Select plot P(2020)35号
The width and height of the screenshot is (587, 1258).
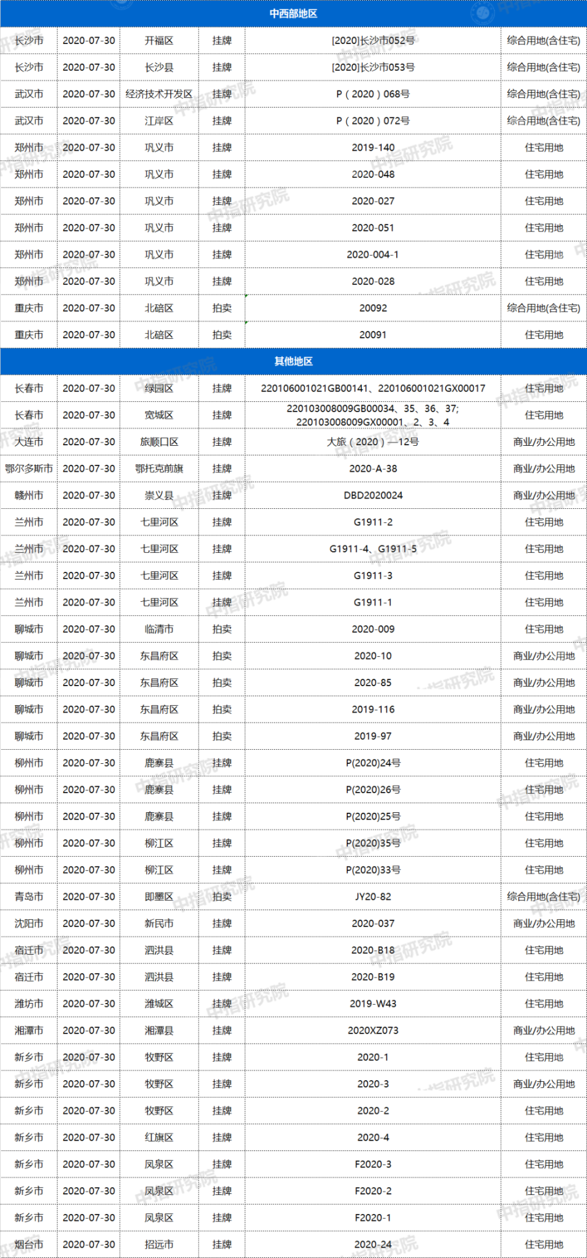coord(373,843)
